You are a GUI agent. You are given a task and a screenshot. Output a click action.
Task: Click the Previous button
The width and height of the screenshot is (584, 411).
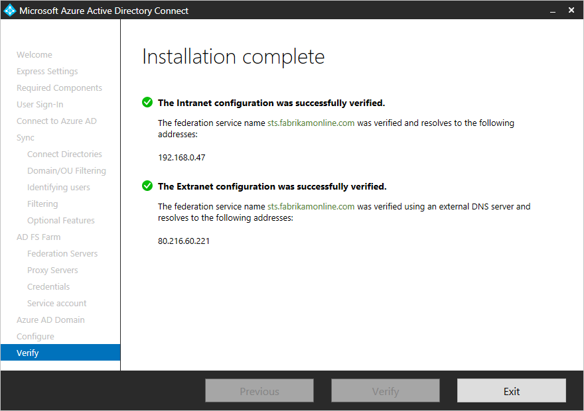(x=259, y=390)
